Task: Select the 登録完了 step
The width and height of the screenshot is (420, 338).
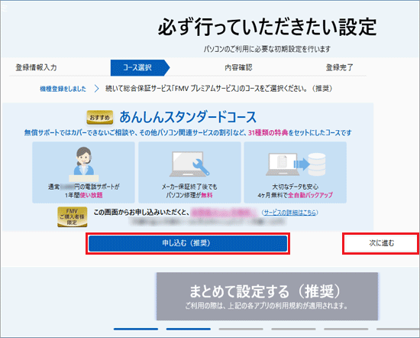Action: (339, 67)
